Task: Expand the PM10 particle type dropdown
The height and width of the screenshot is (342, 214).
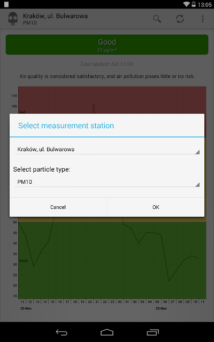Action: [x=107, y=182]
